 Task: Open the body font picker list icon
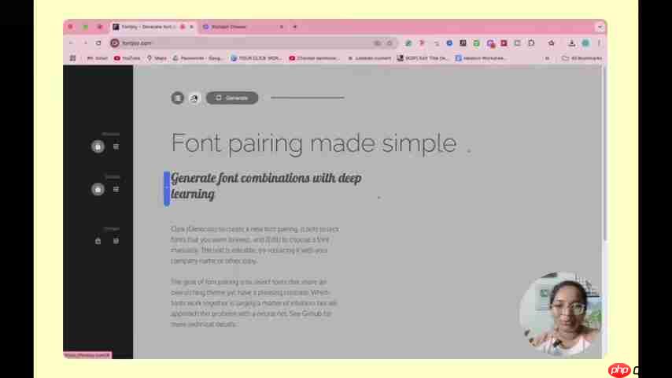coord(116,241)
